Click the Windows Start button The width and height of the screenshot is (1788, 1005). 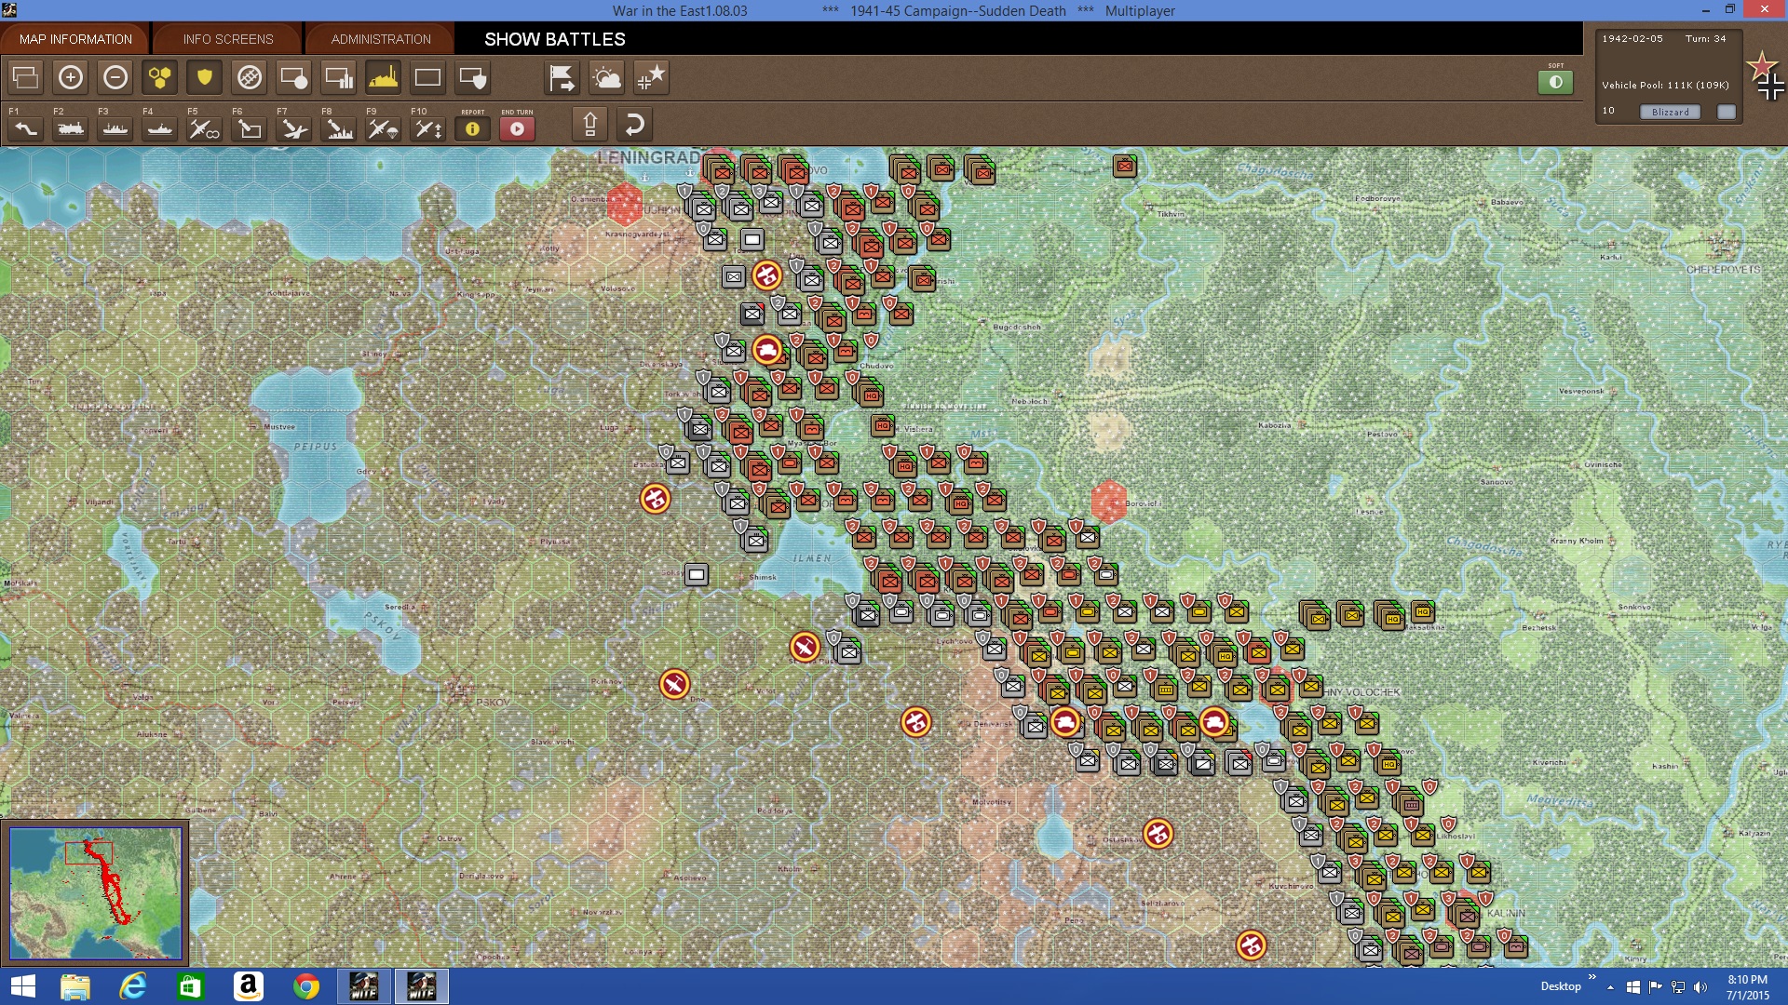pos(22,986)
